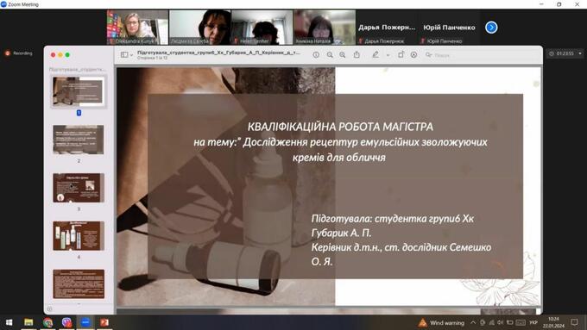Select slide thumbnail 3 in sidebar
The height and width of the screenshot is (330, 587).
pyautogui.click(x=79, y=188)
